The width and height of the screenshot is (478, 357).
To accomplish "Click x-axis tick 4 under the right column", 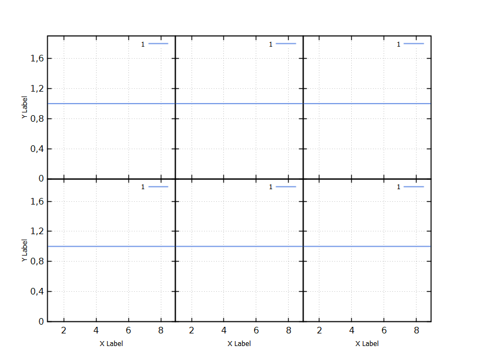I will [351, 330].
